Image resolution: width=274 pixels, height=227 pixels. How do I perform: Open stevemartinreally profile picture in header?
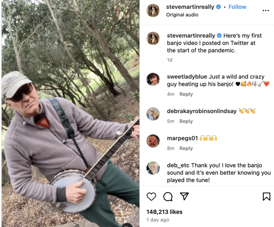pos(153,11)
